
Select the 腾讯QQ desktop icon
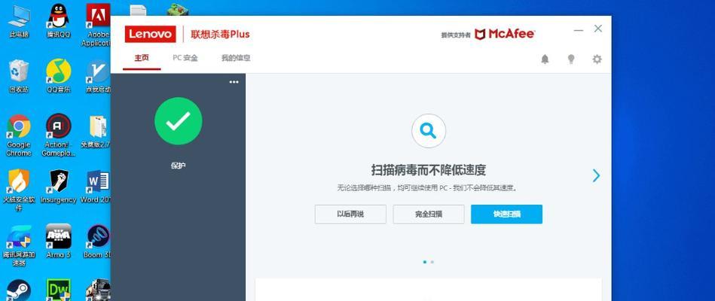click(58, 21)
